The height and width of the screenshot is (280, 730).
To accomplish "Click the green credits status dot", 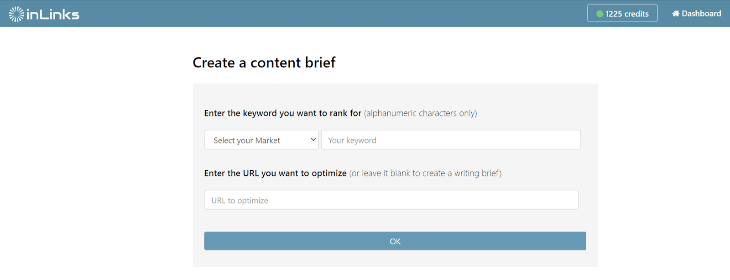I will coord(600,14).
